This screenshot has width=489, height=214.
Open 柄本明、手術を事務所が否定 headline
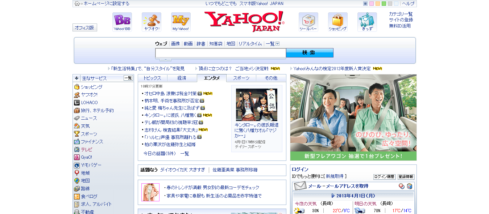172,101
